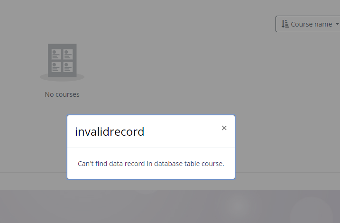Click the empty header space left of the X
This screenshot has height=223, width=340.
(182, 131)
